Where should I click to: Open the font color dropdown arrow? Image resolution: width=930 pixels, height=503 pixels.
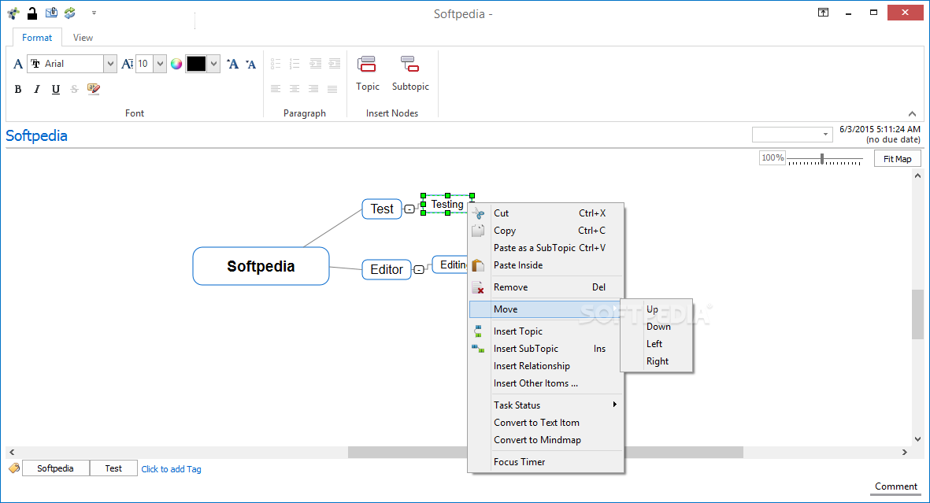point(213,64)
